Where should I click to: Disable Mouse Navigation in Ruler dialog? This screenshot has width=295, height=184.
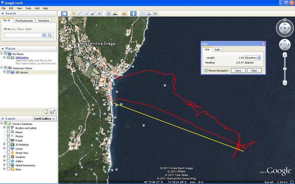[x=206, y=71]
